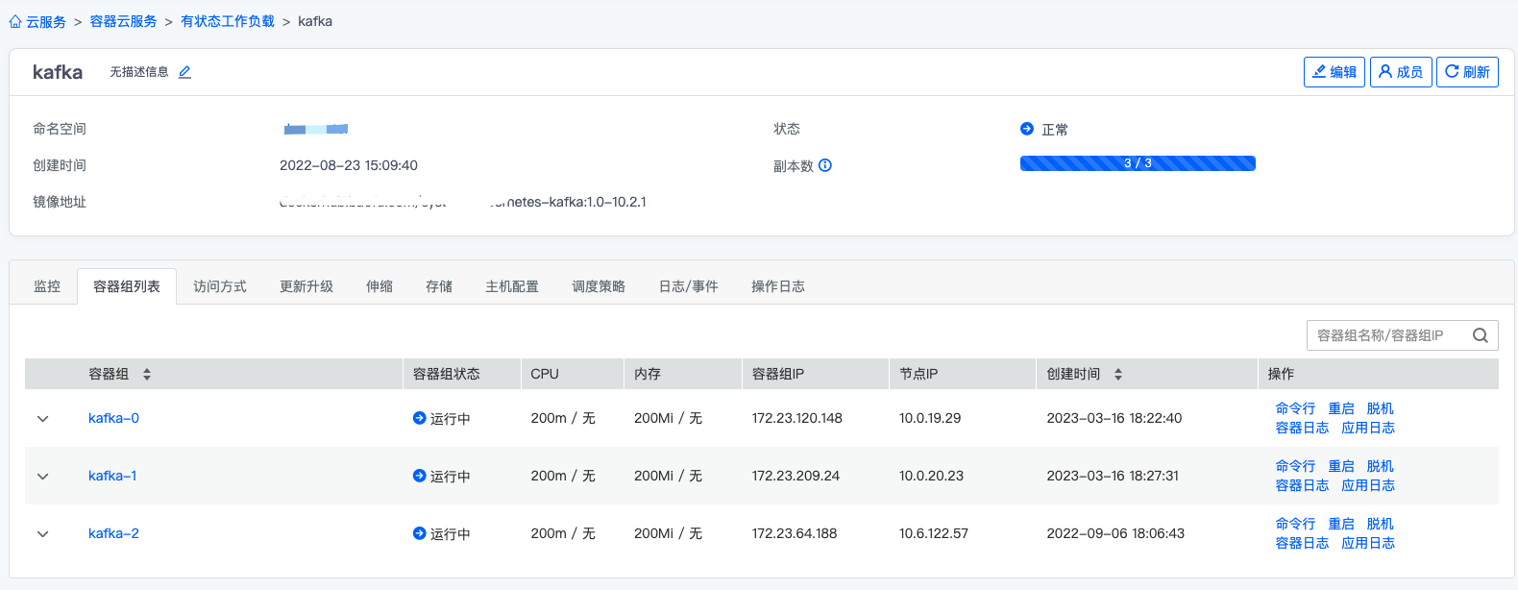Click 重启 for kafka-2

1340,524
